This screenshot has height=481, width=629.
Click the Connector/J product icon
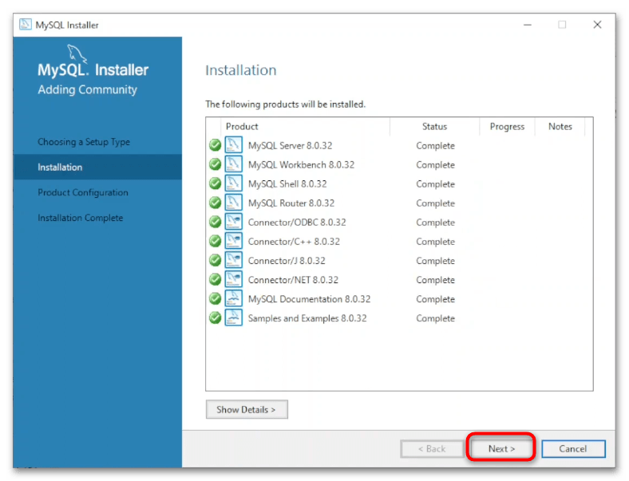[x=233, y=260]
